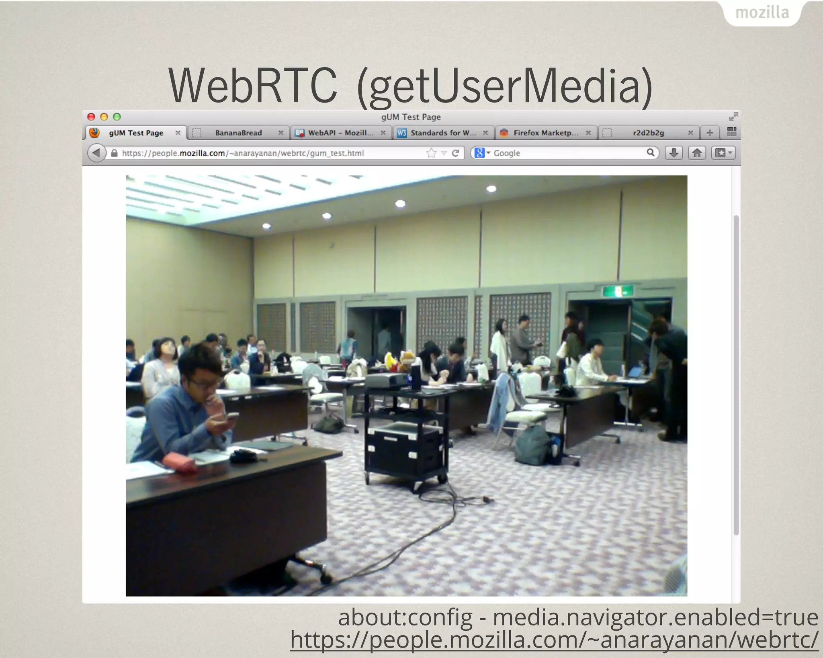Switch to the gUM Test Page tab
This screenshot has height=658, width=823.
pos(136,133)
